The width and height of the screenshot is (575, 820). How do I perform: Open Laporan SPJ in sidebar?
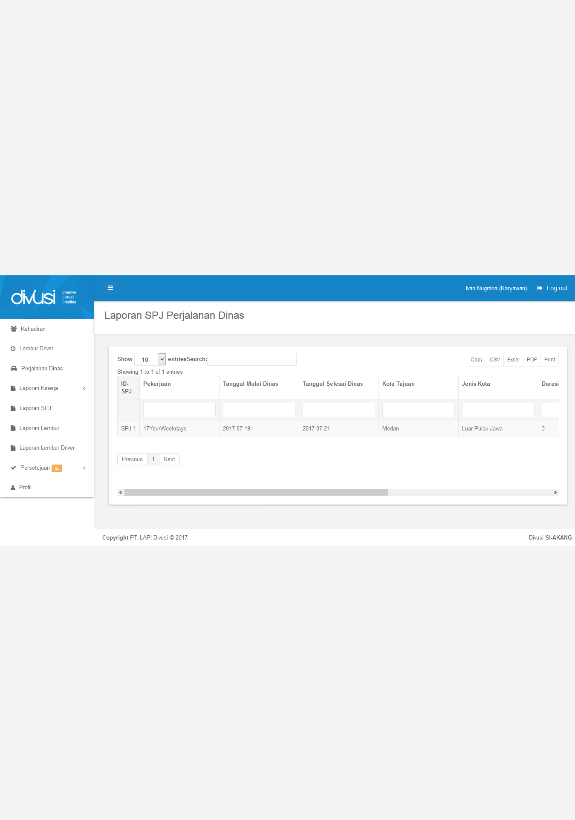click(35, 408)
